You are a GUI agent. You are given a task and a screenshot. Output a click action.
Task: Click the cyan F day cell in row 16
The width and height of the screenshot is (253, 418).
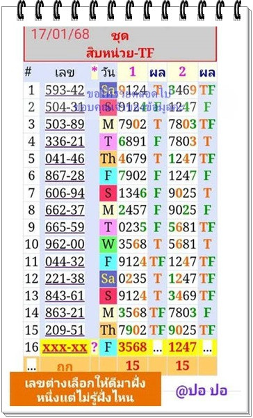108,348
